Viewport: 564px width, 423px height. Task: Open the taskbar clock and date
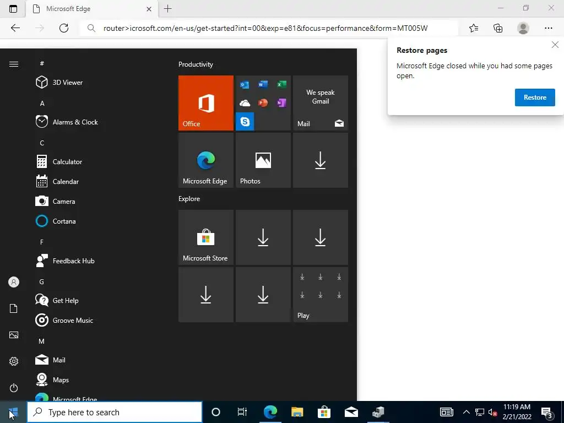coord(517,412)
